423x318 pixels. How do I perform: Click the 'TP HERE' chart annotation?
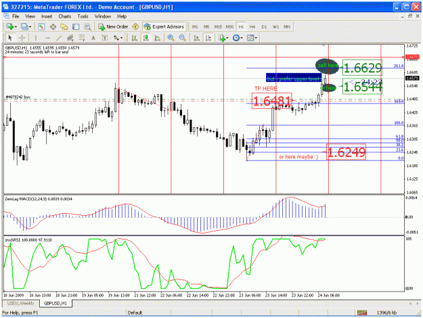tap(266, 89)
